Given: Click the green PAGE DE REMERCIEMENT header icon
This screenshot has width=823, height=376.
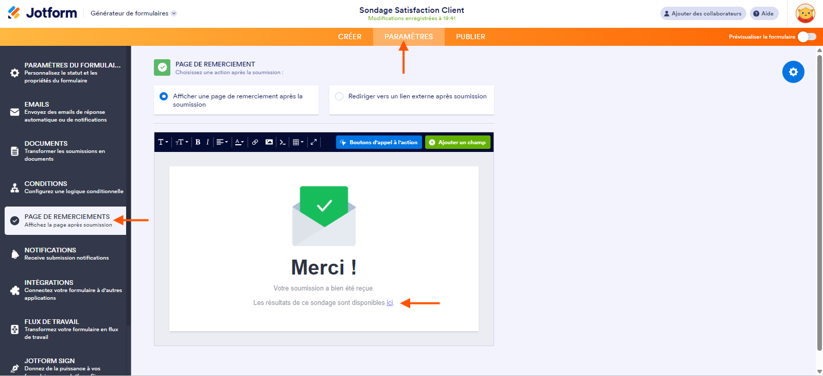Looking at the screenshot, I should 162,67.
